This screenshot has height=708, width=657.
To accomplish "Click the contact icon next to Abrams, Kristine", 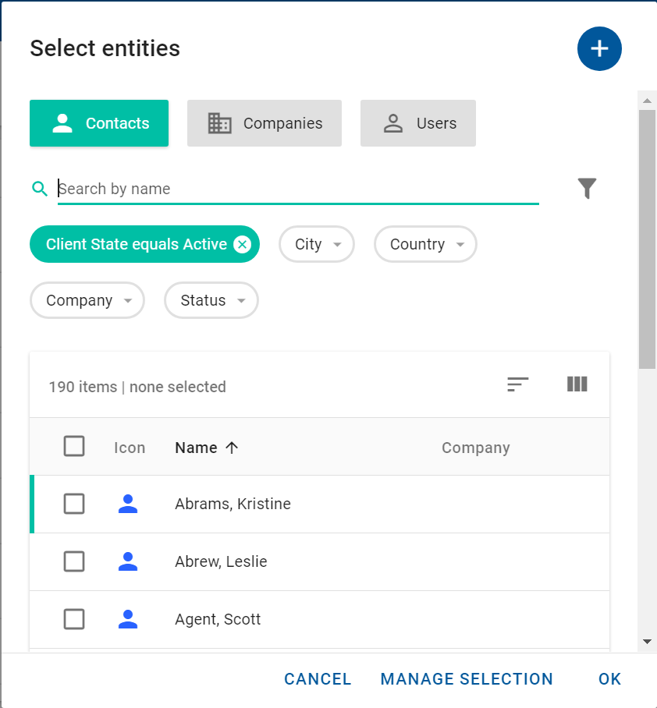I will pos(128,504).
